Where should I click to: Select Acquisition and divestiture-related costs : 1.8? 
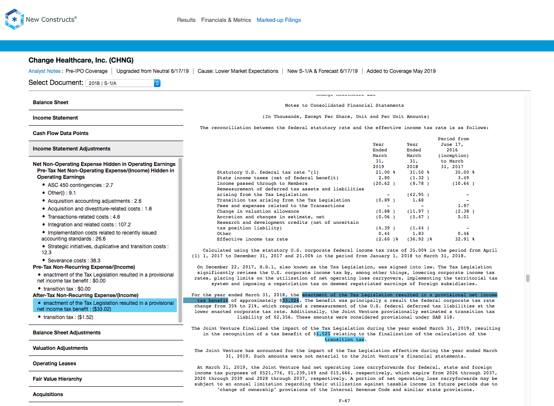[x=100, y=209]
